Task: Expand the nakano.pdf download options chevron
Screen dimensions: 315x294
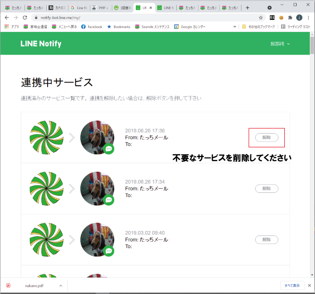Action: (61, 286)
